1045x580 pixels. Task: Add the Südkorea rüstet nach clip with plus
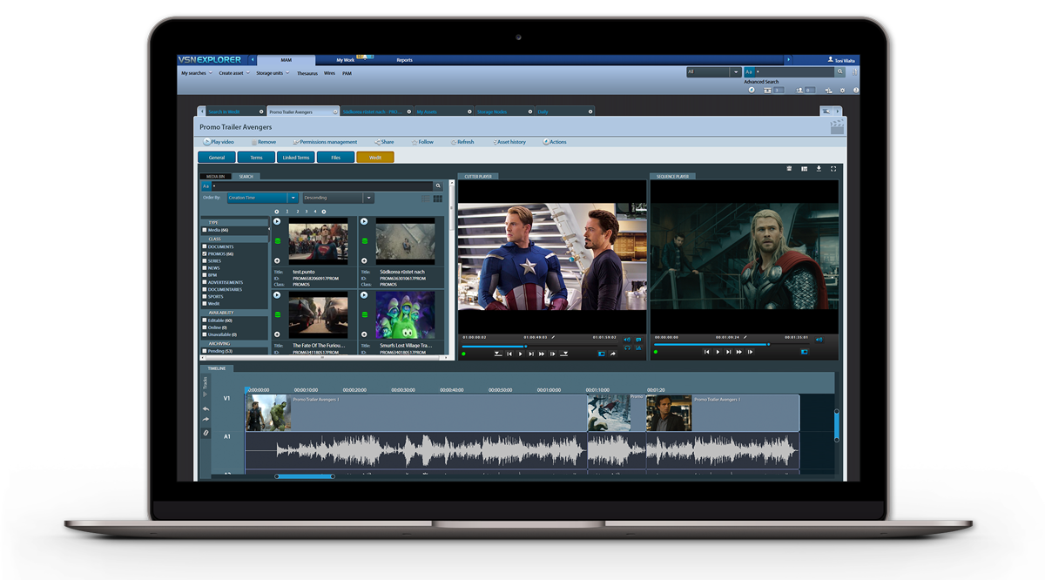364,260
